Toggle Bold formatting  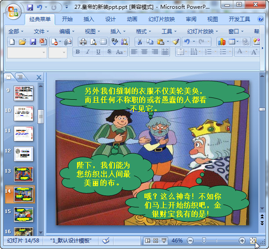(x=78, y=52)
